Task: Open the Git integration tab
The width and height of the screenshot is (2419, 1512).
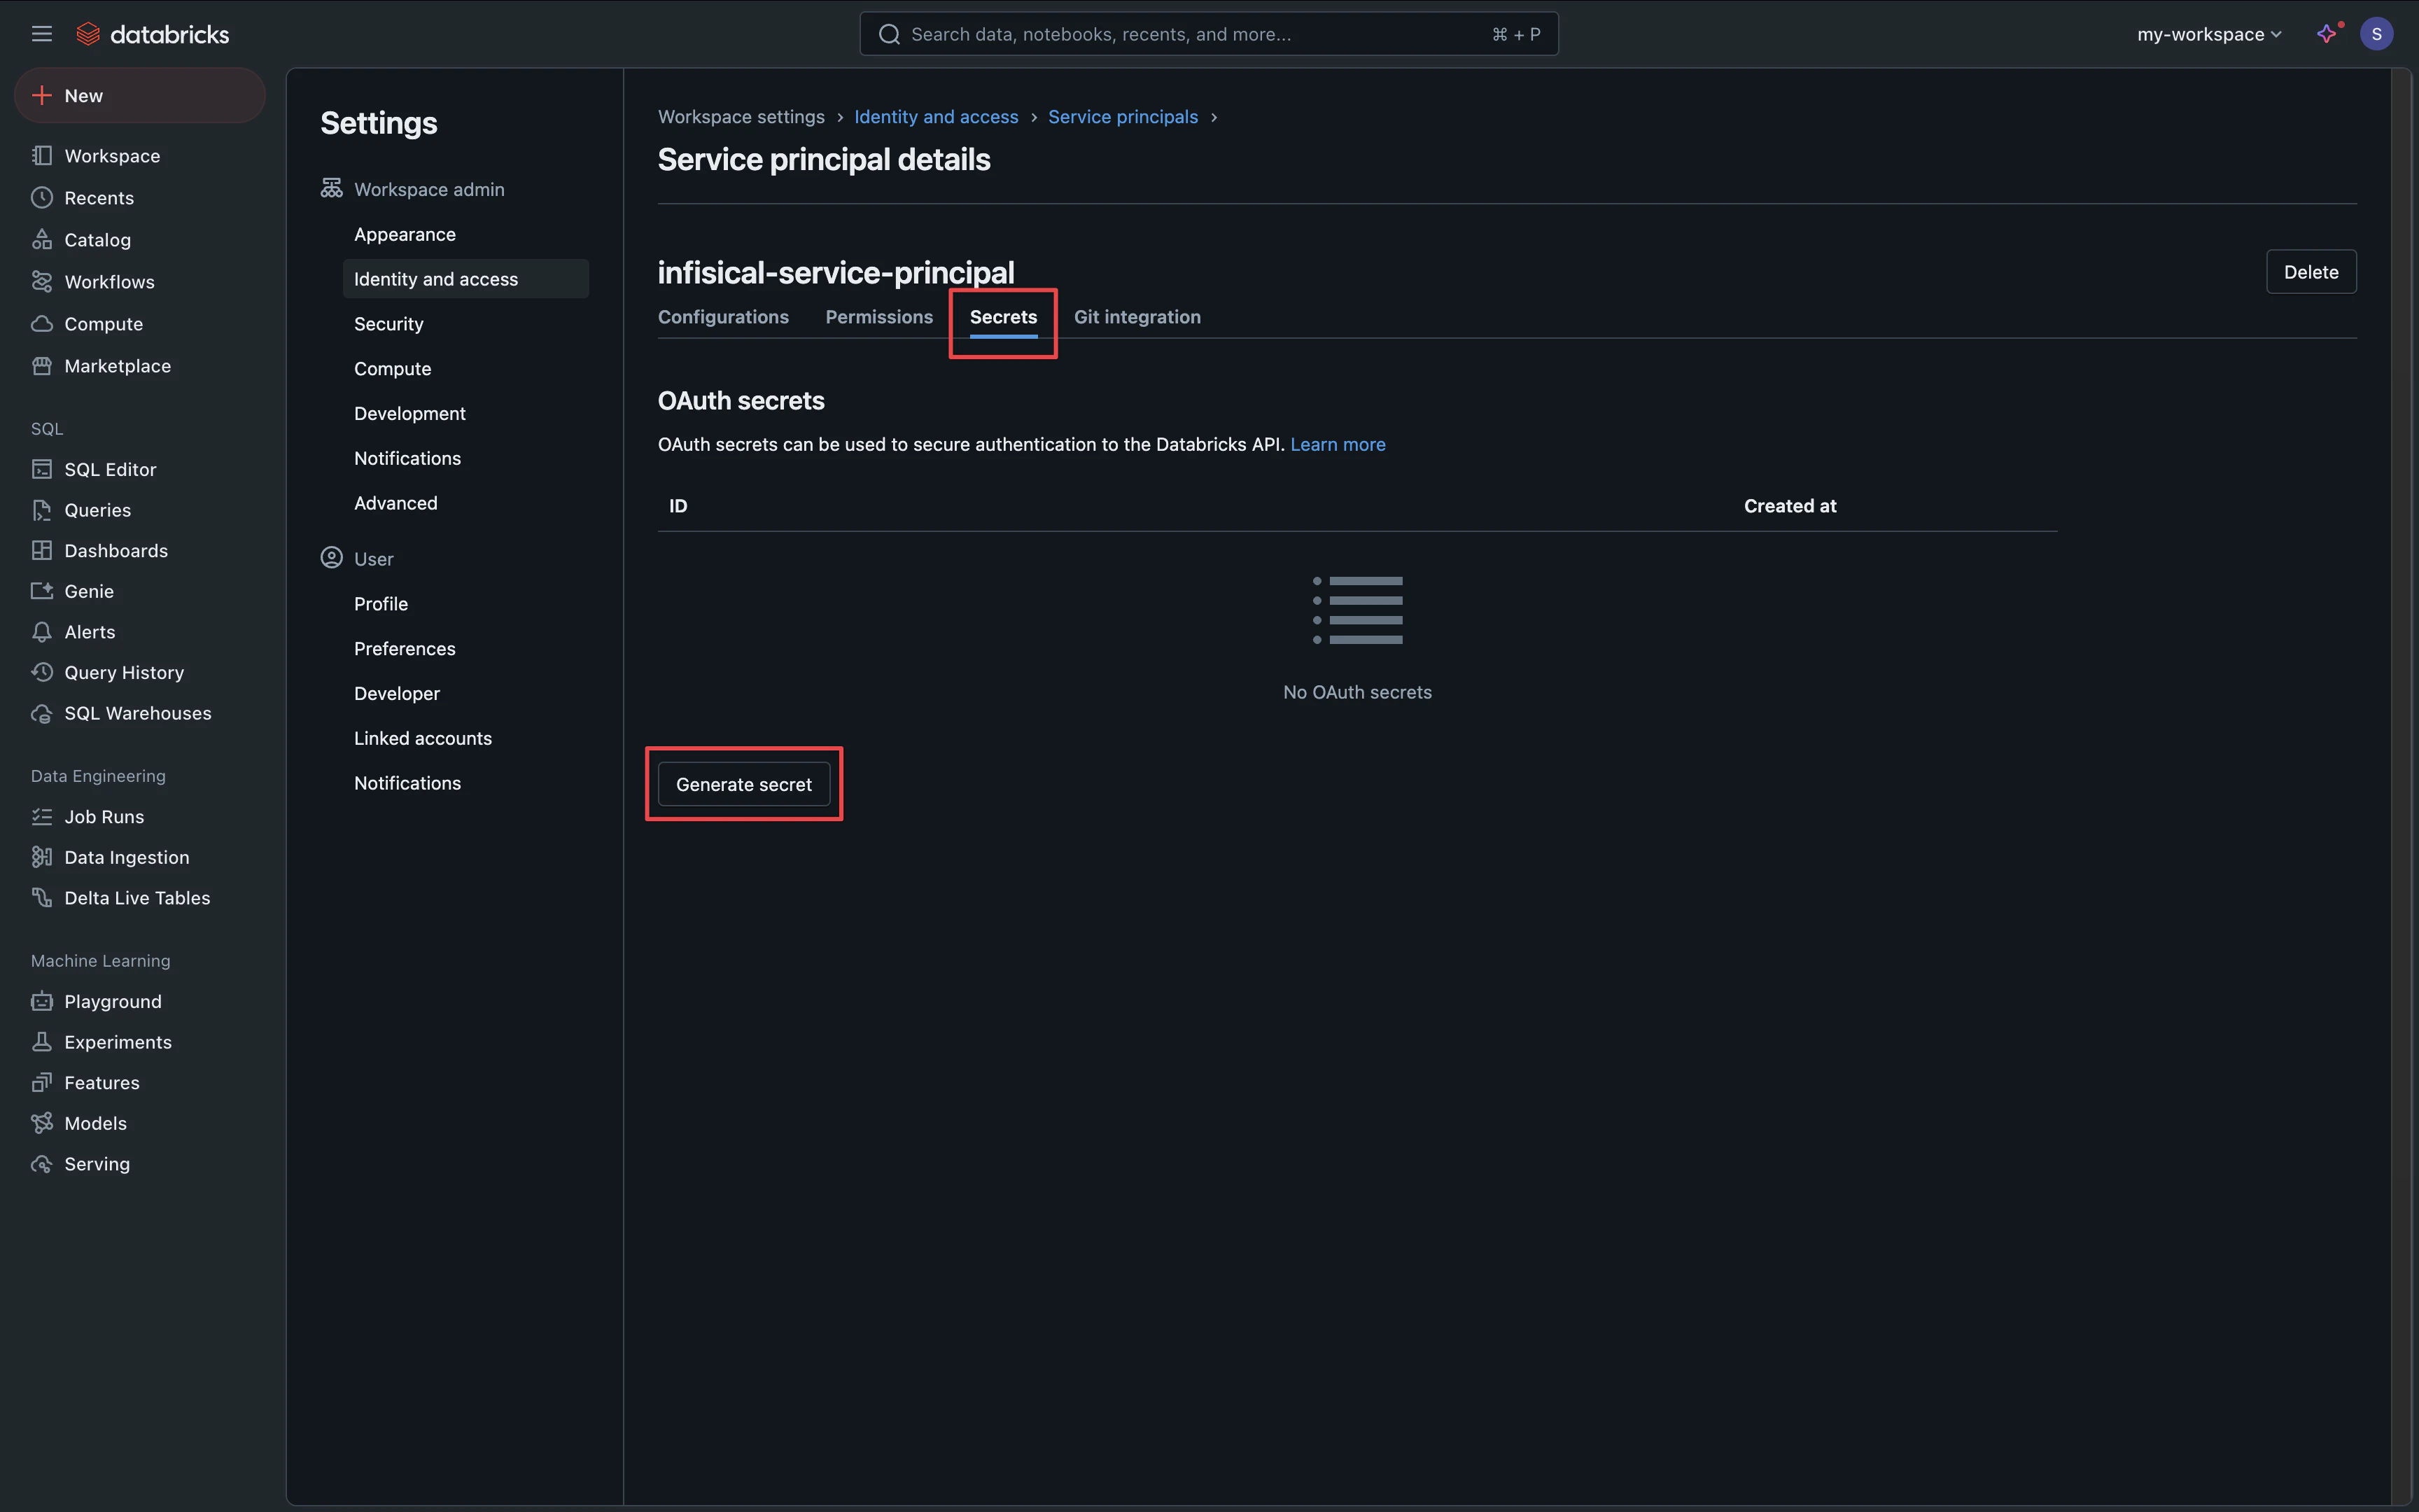Action: 1137,317
